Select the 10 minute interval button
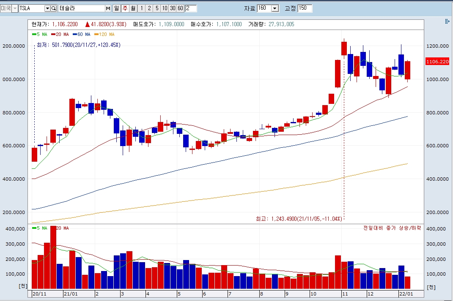453x301 pixels. pos(165,8)
